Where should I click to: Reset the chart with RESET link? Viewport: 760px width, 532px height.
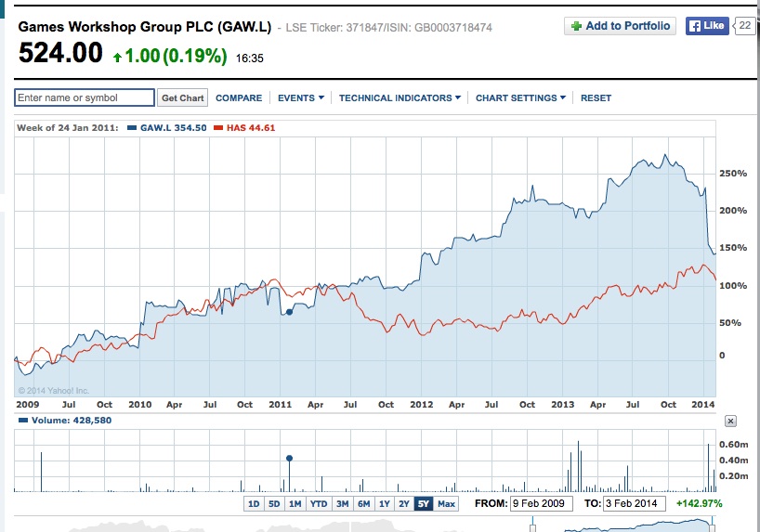click(596, 97)
